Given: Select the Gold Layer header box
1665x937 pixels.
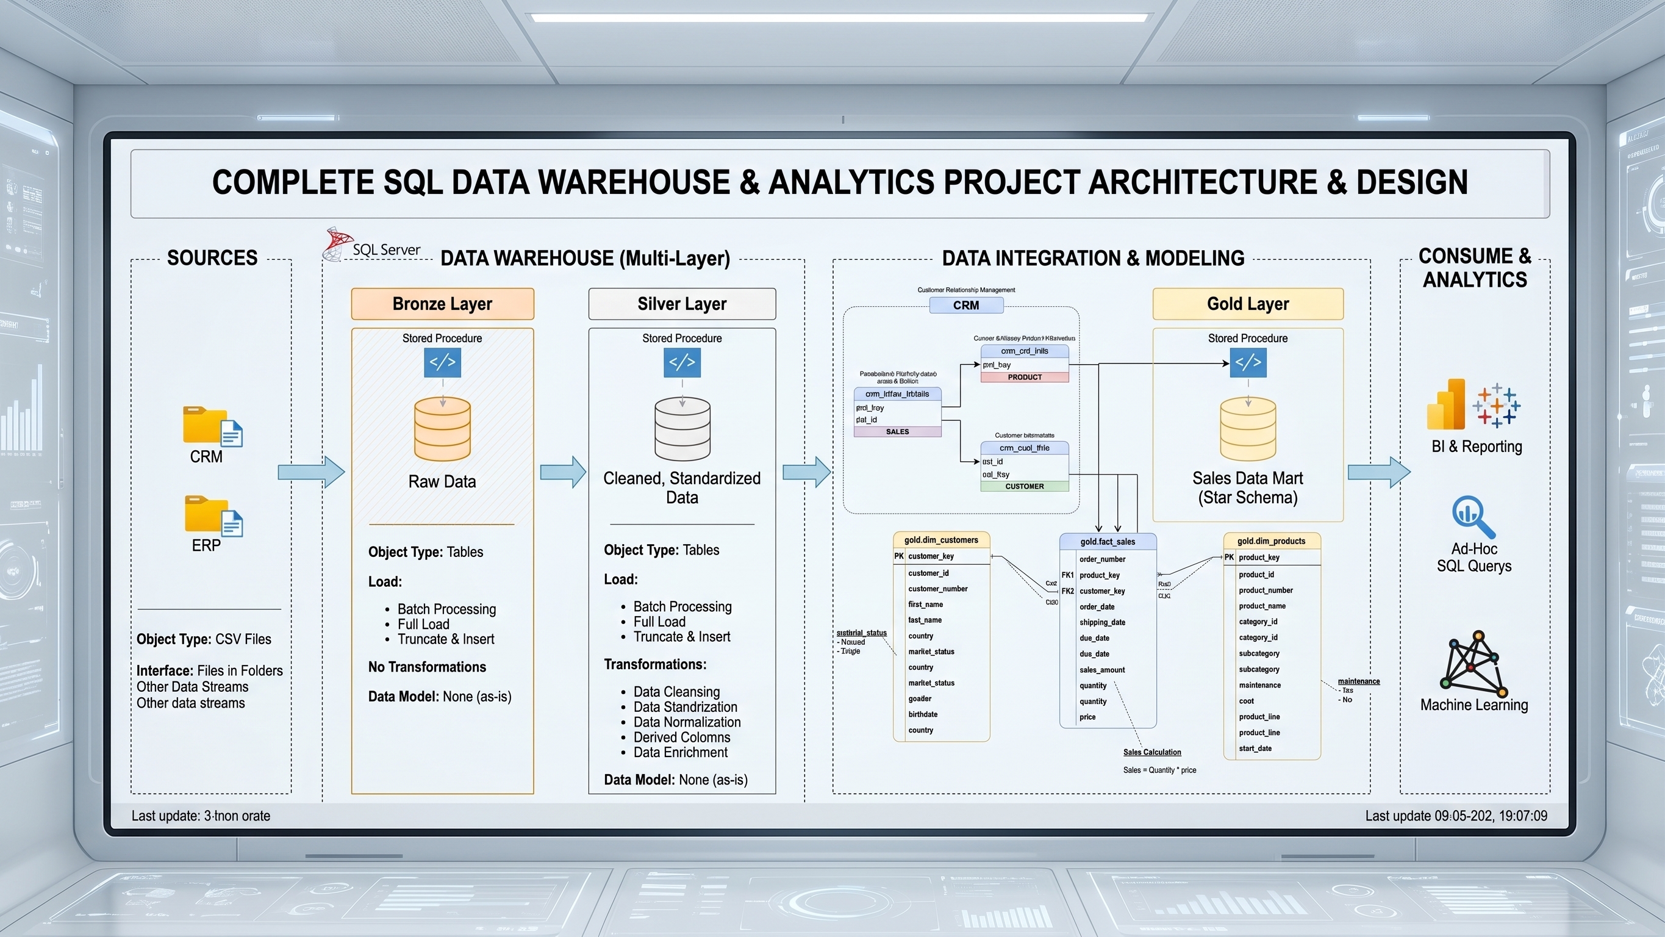Looking at the screenshot, I should [1248, 304].
